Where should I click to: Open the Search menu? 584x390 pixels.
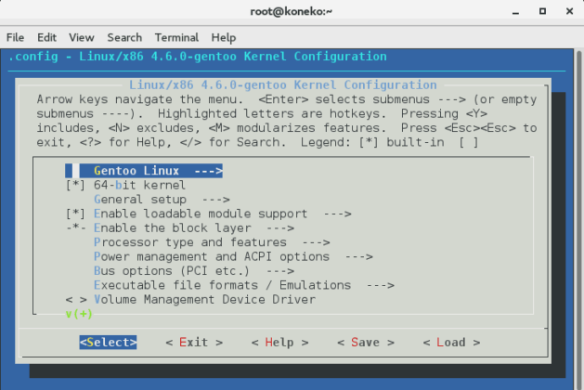pos(124,38)
